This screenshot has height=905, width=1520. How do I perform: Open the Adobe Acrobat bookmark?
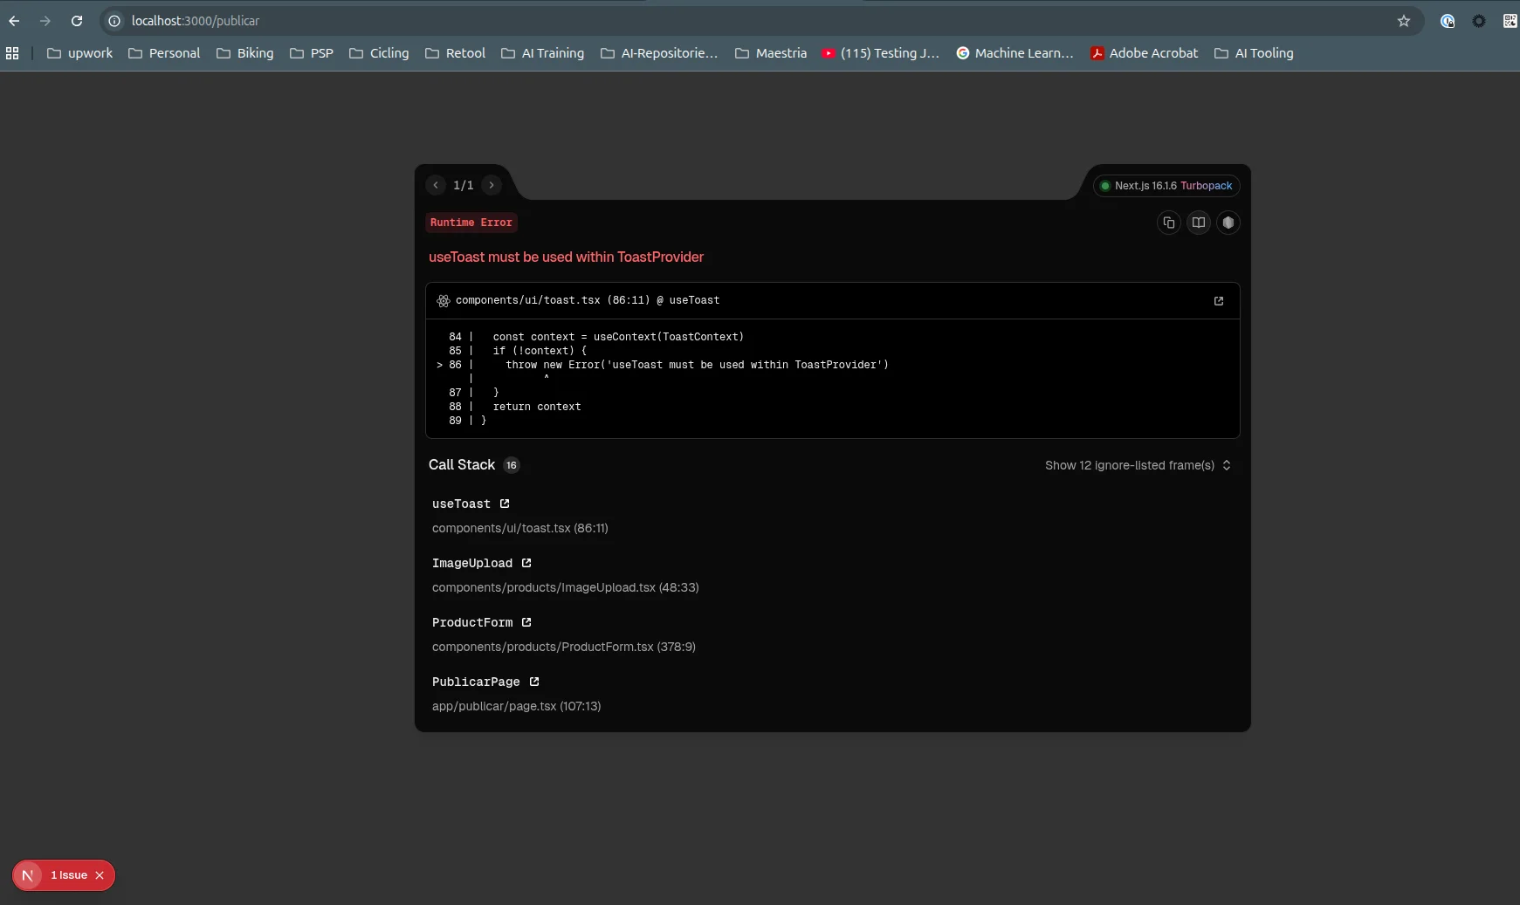1145,53
